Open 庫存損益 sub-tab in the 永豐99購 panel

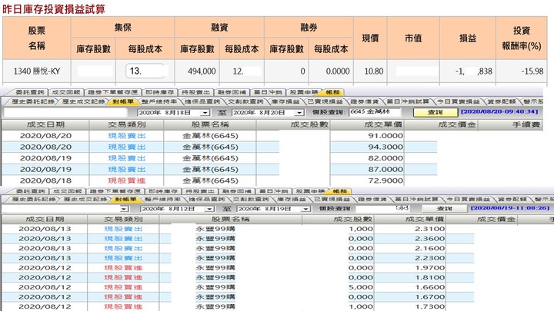292,199
